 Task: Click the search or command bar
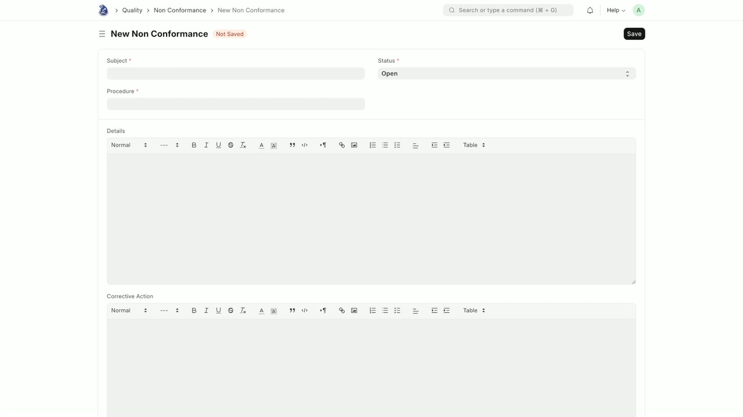pos(508,10)
